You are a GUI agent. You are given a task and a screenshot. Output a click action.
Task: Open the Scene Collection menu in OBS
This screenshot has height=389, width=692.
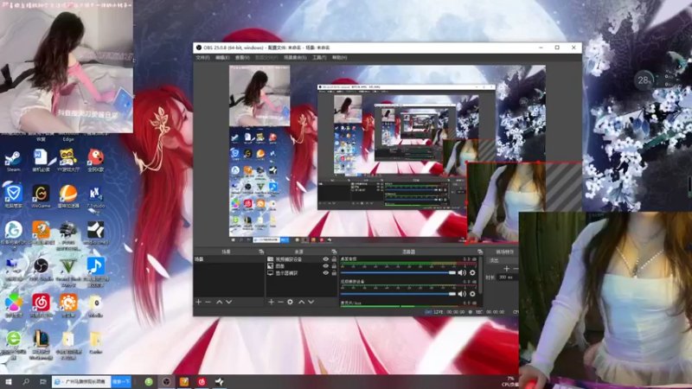coord(295,58)
